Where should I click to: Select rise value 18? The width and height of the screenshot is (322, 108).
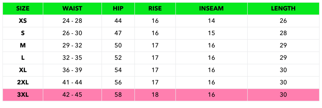tap(155, 95)
